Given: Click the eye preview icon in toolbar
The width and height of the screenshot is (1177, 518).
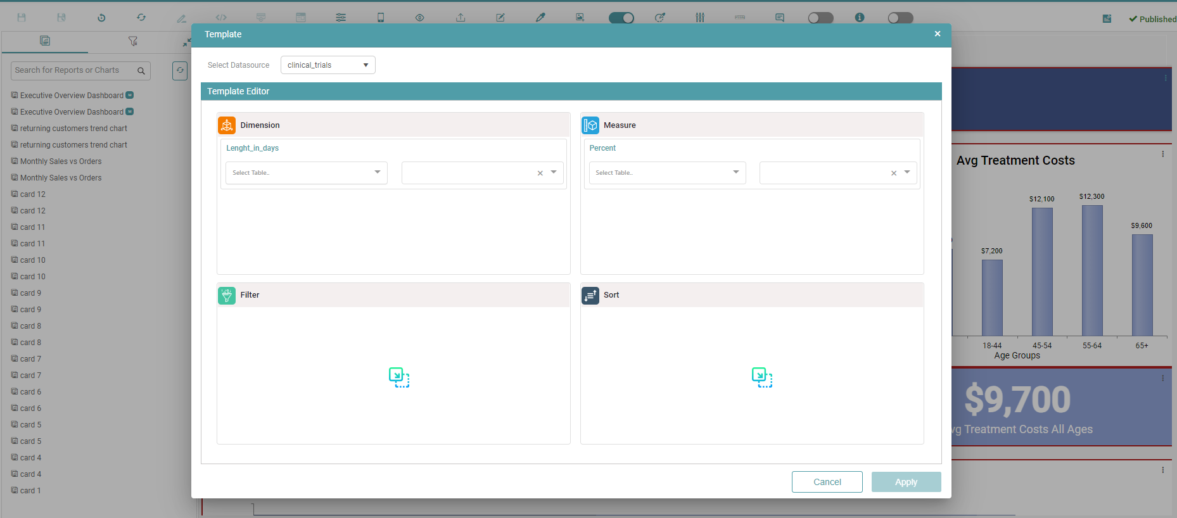Looking at the screenshot, I should click(420, 18).
